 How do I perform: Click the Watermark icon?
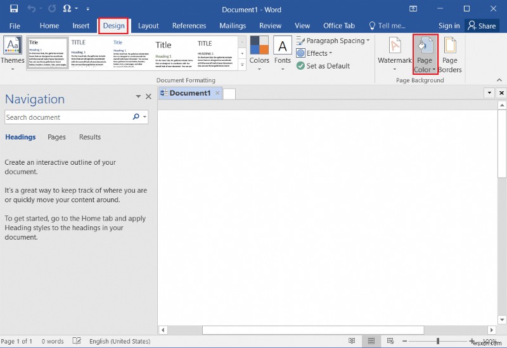point(395,53)
